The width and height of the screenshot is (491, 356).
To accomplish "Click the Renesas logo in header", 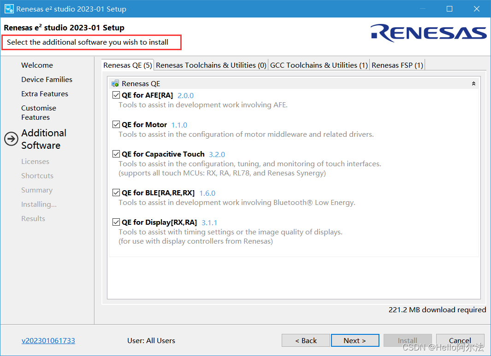I will [428, 33].
